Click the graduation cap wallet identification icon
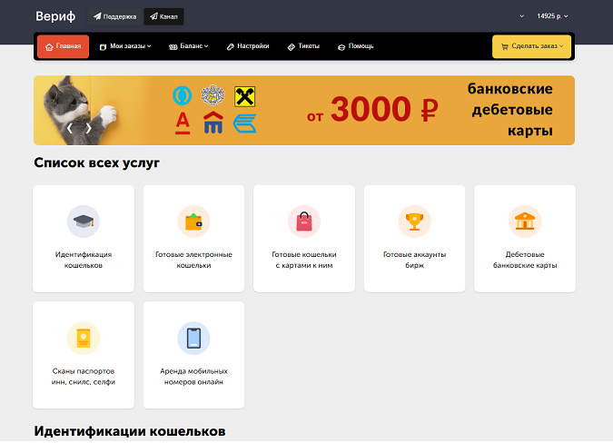The height and width of the screenshot is (443, 613). (84, 221)
